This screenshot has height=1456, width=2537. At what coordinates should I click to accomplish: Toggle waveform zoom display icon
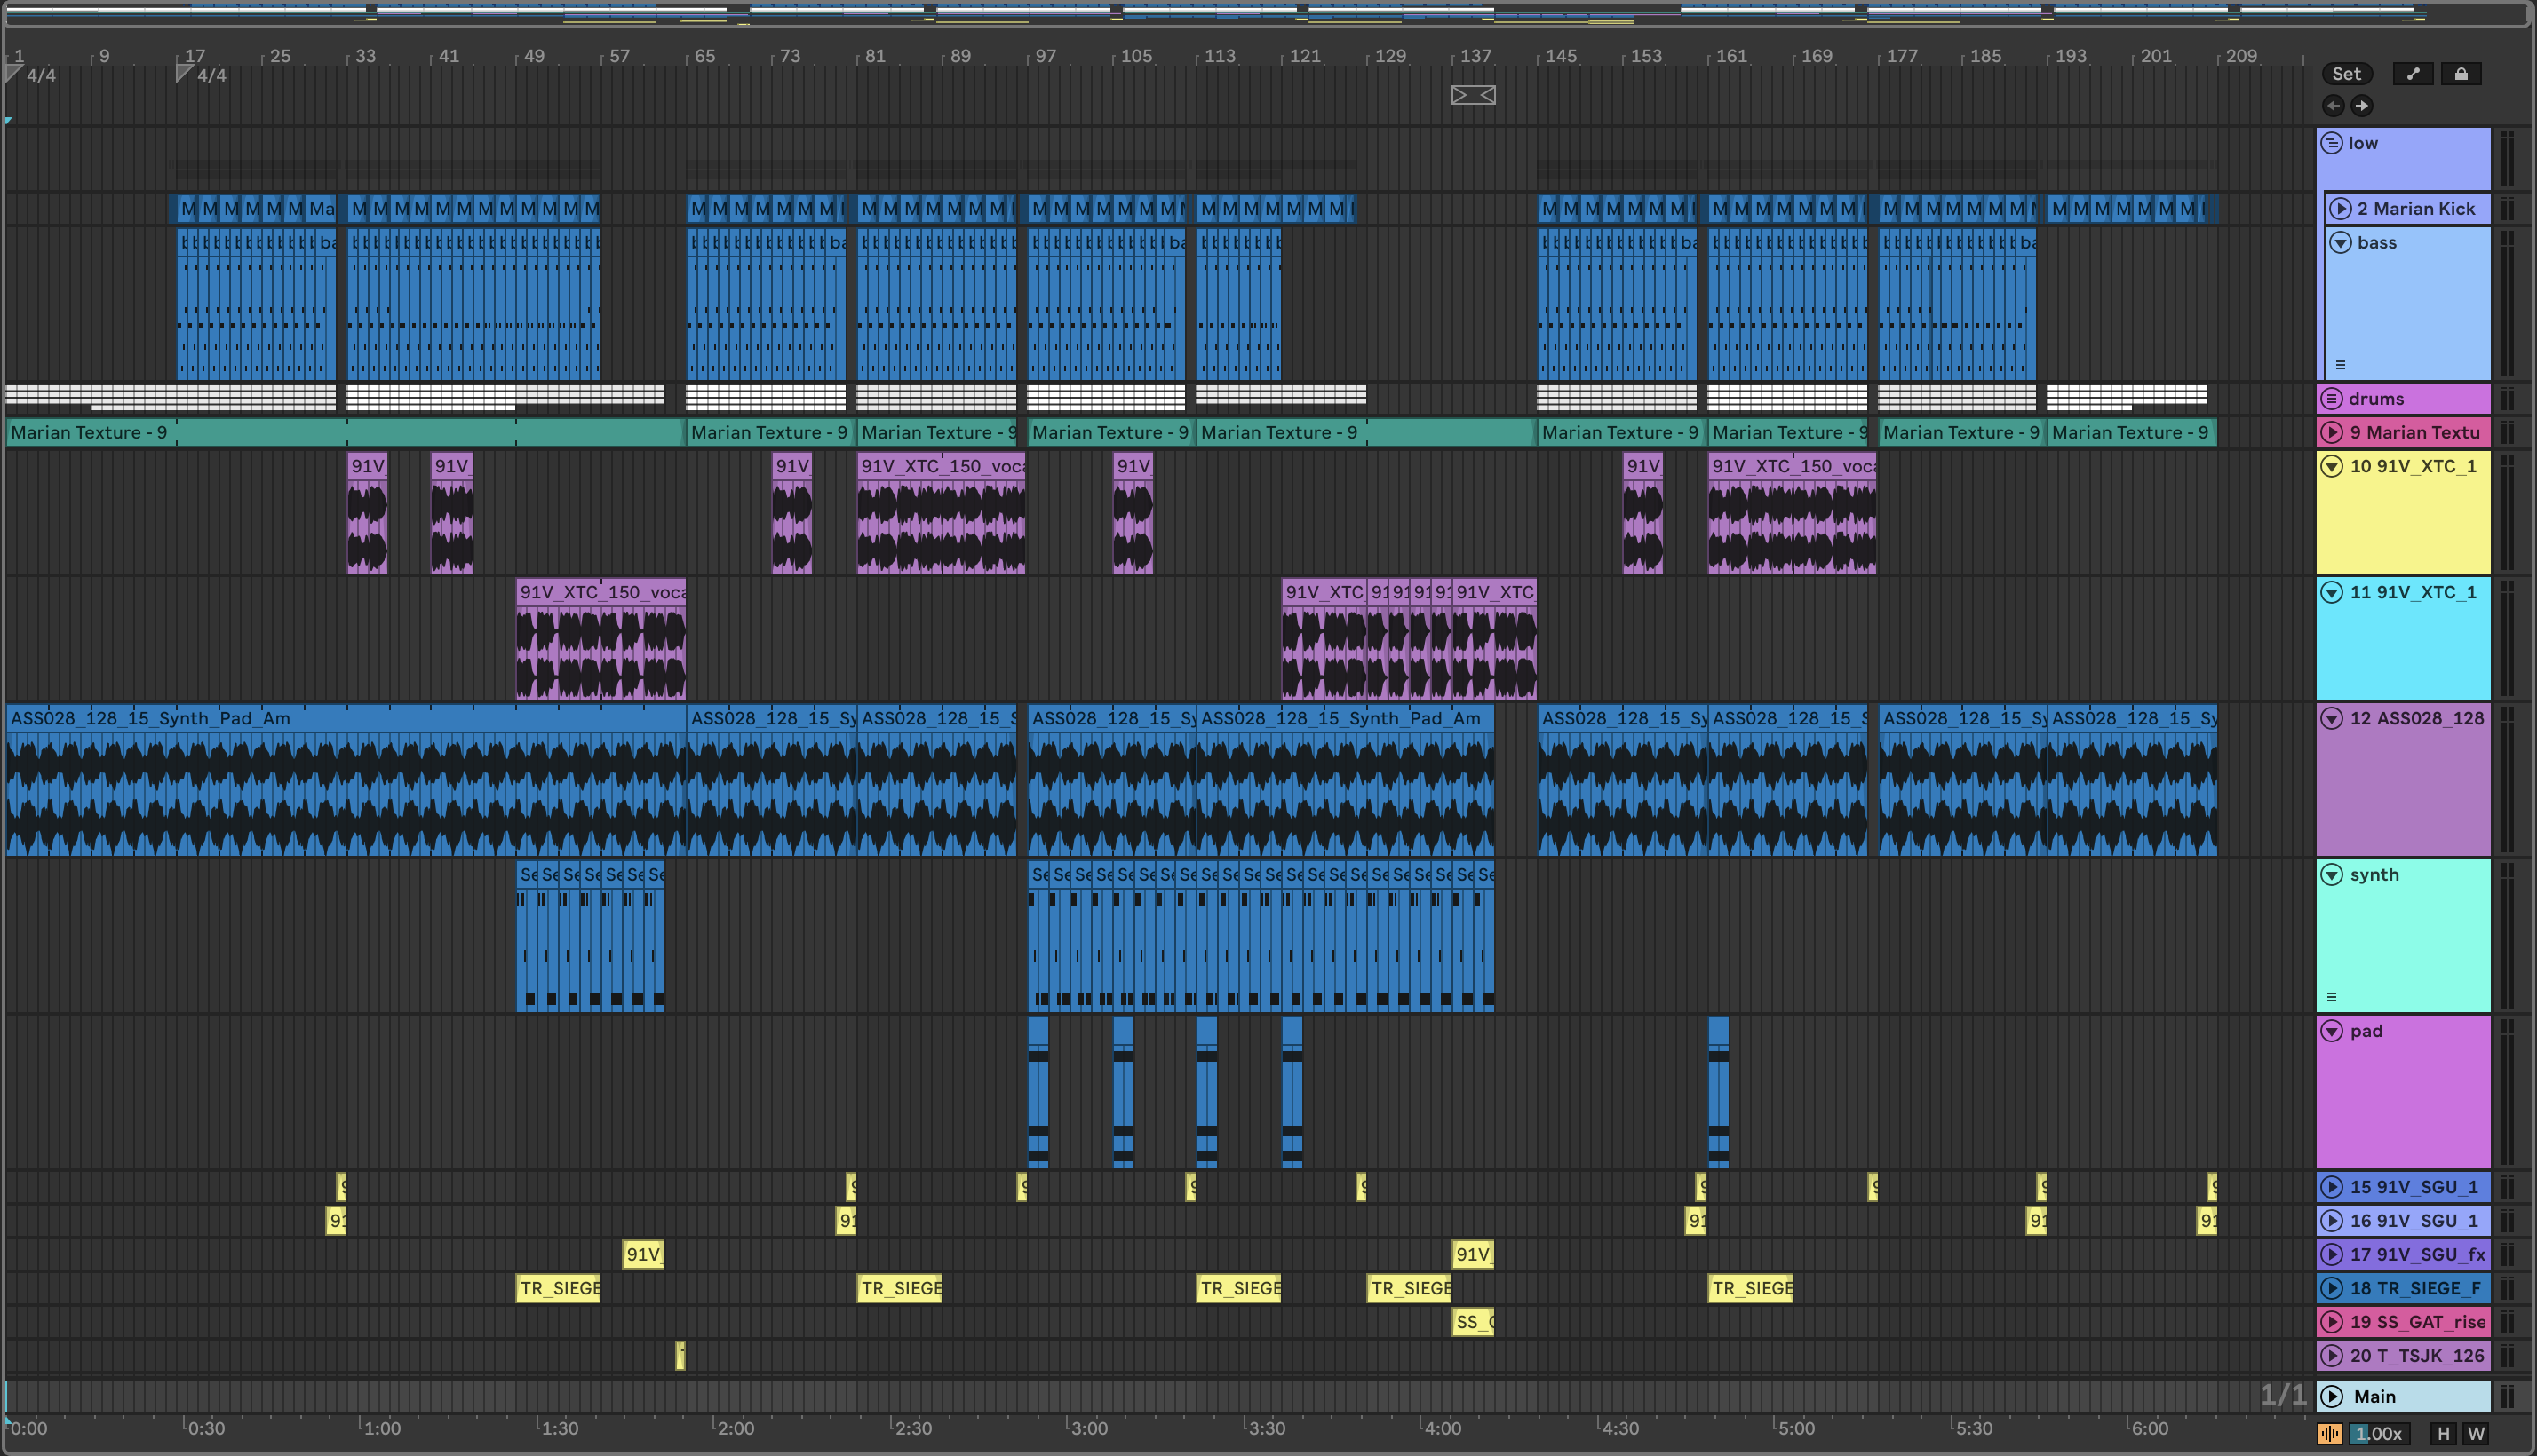[x=2330, y=1434]
